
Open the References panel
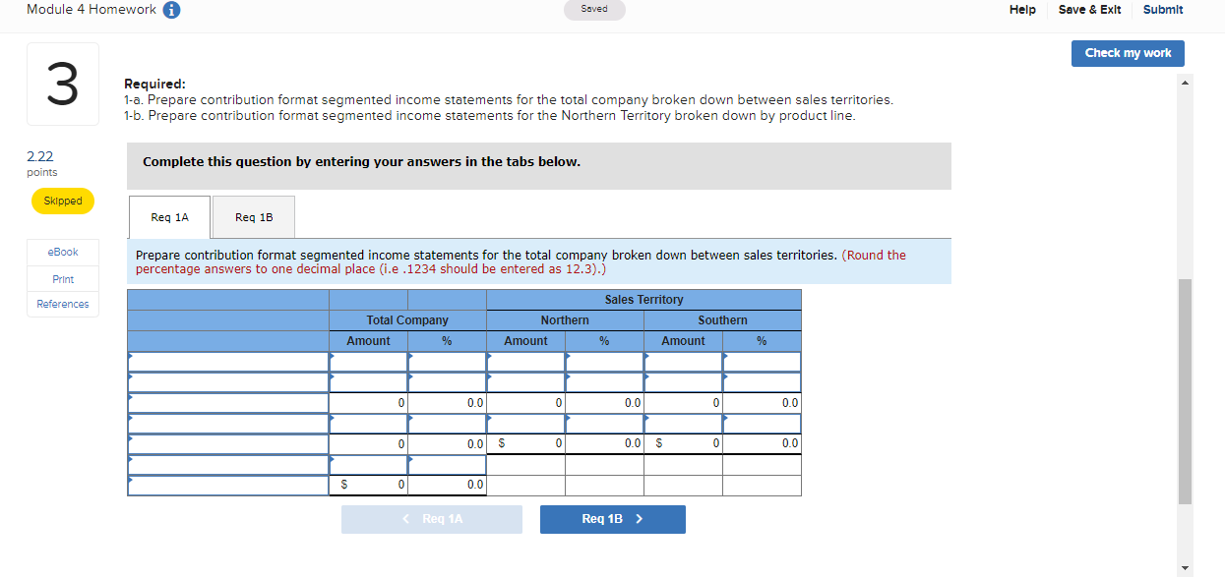click(x=62, y=304)
